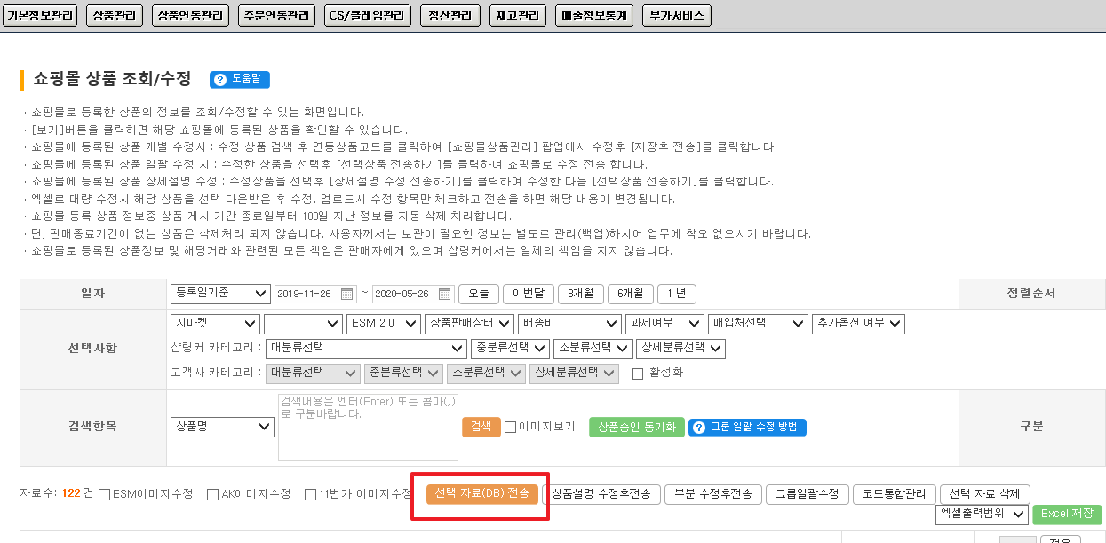Open the start date calendar picker
The width and height of the screenshot is (1106, 543).
(x=348, y=294)
